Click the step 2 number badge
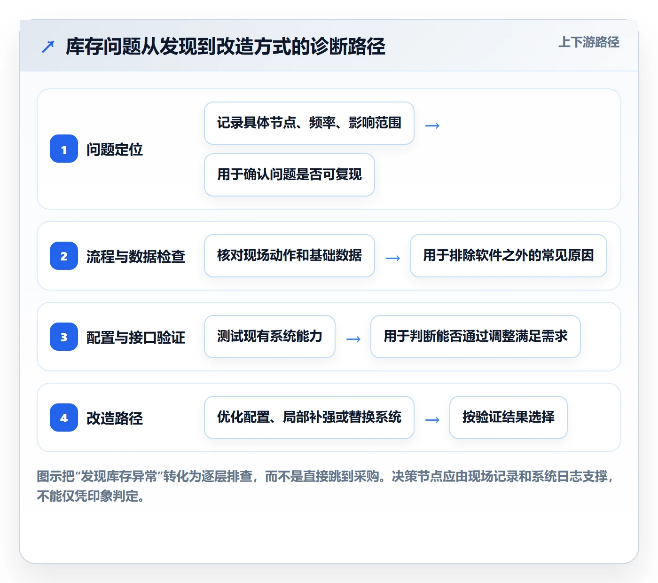This screenshot has width=658, height=583. click(64, 256)
